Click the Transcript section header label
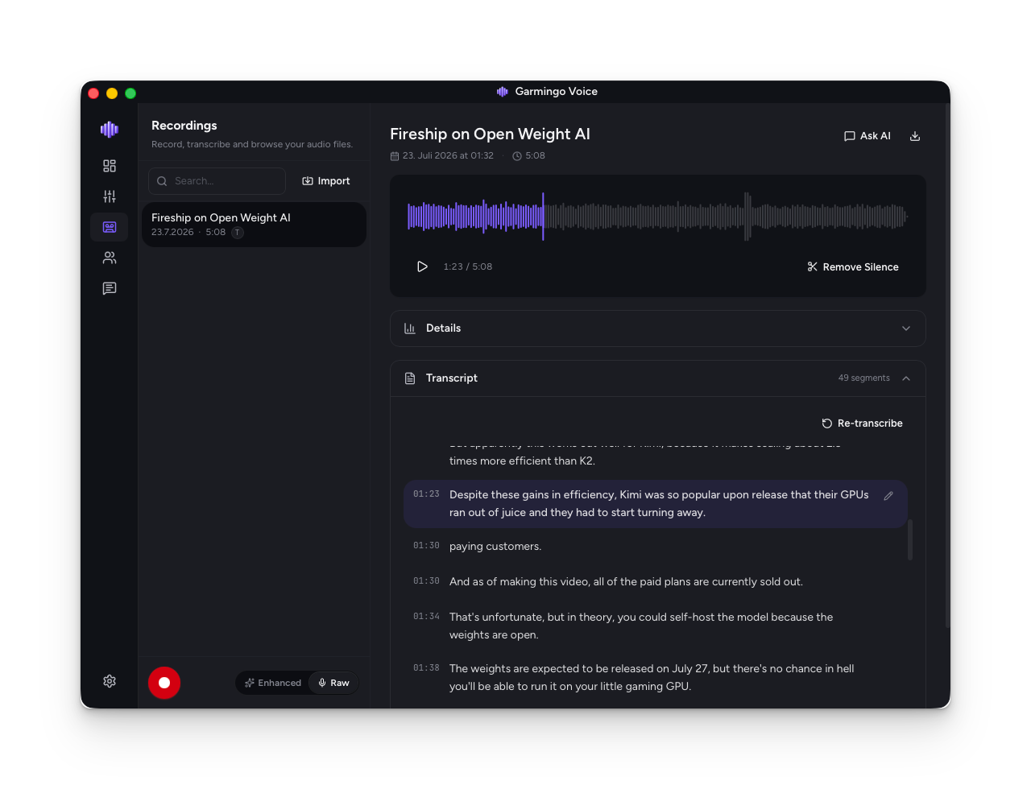Viewport: 1031px width, 789px height. pos(451,378)
